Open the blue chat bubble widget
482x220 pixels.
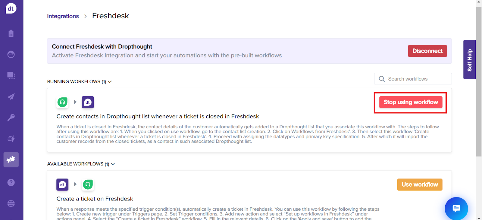pos(456,208)
